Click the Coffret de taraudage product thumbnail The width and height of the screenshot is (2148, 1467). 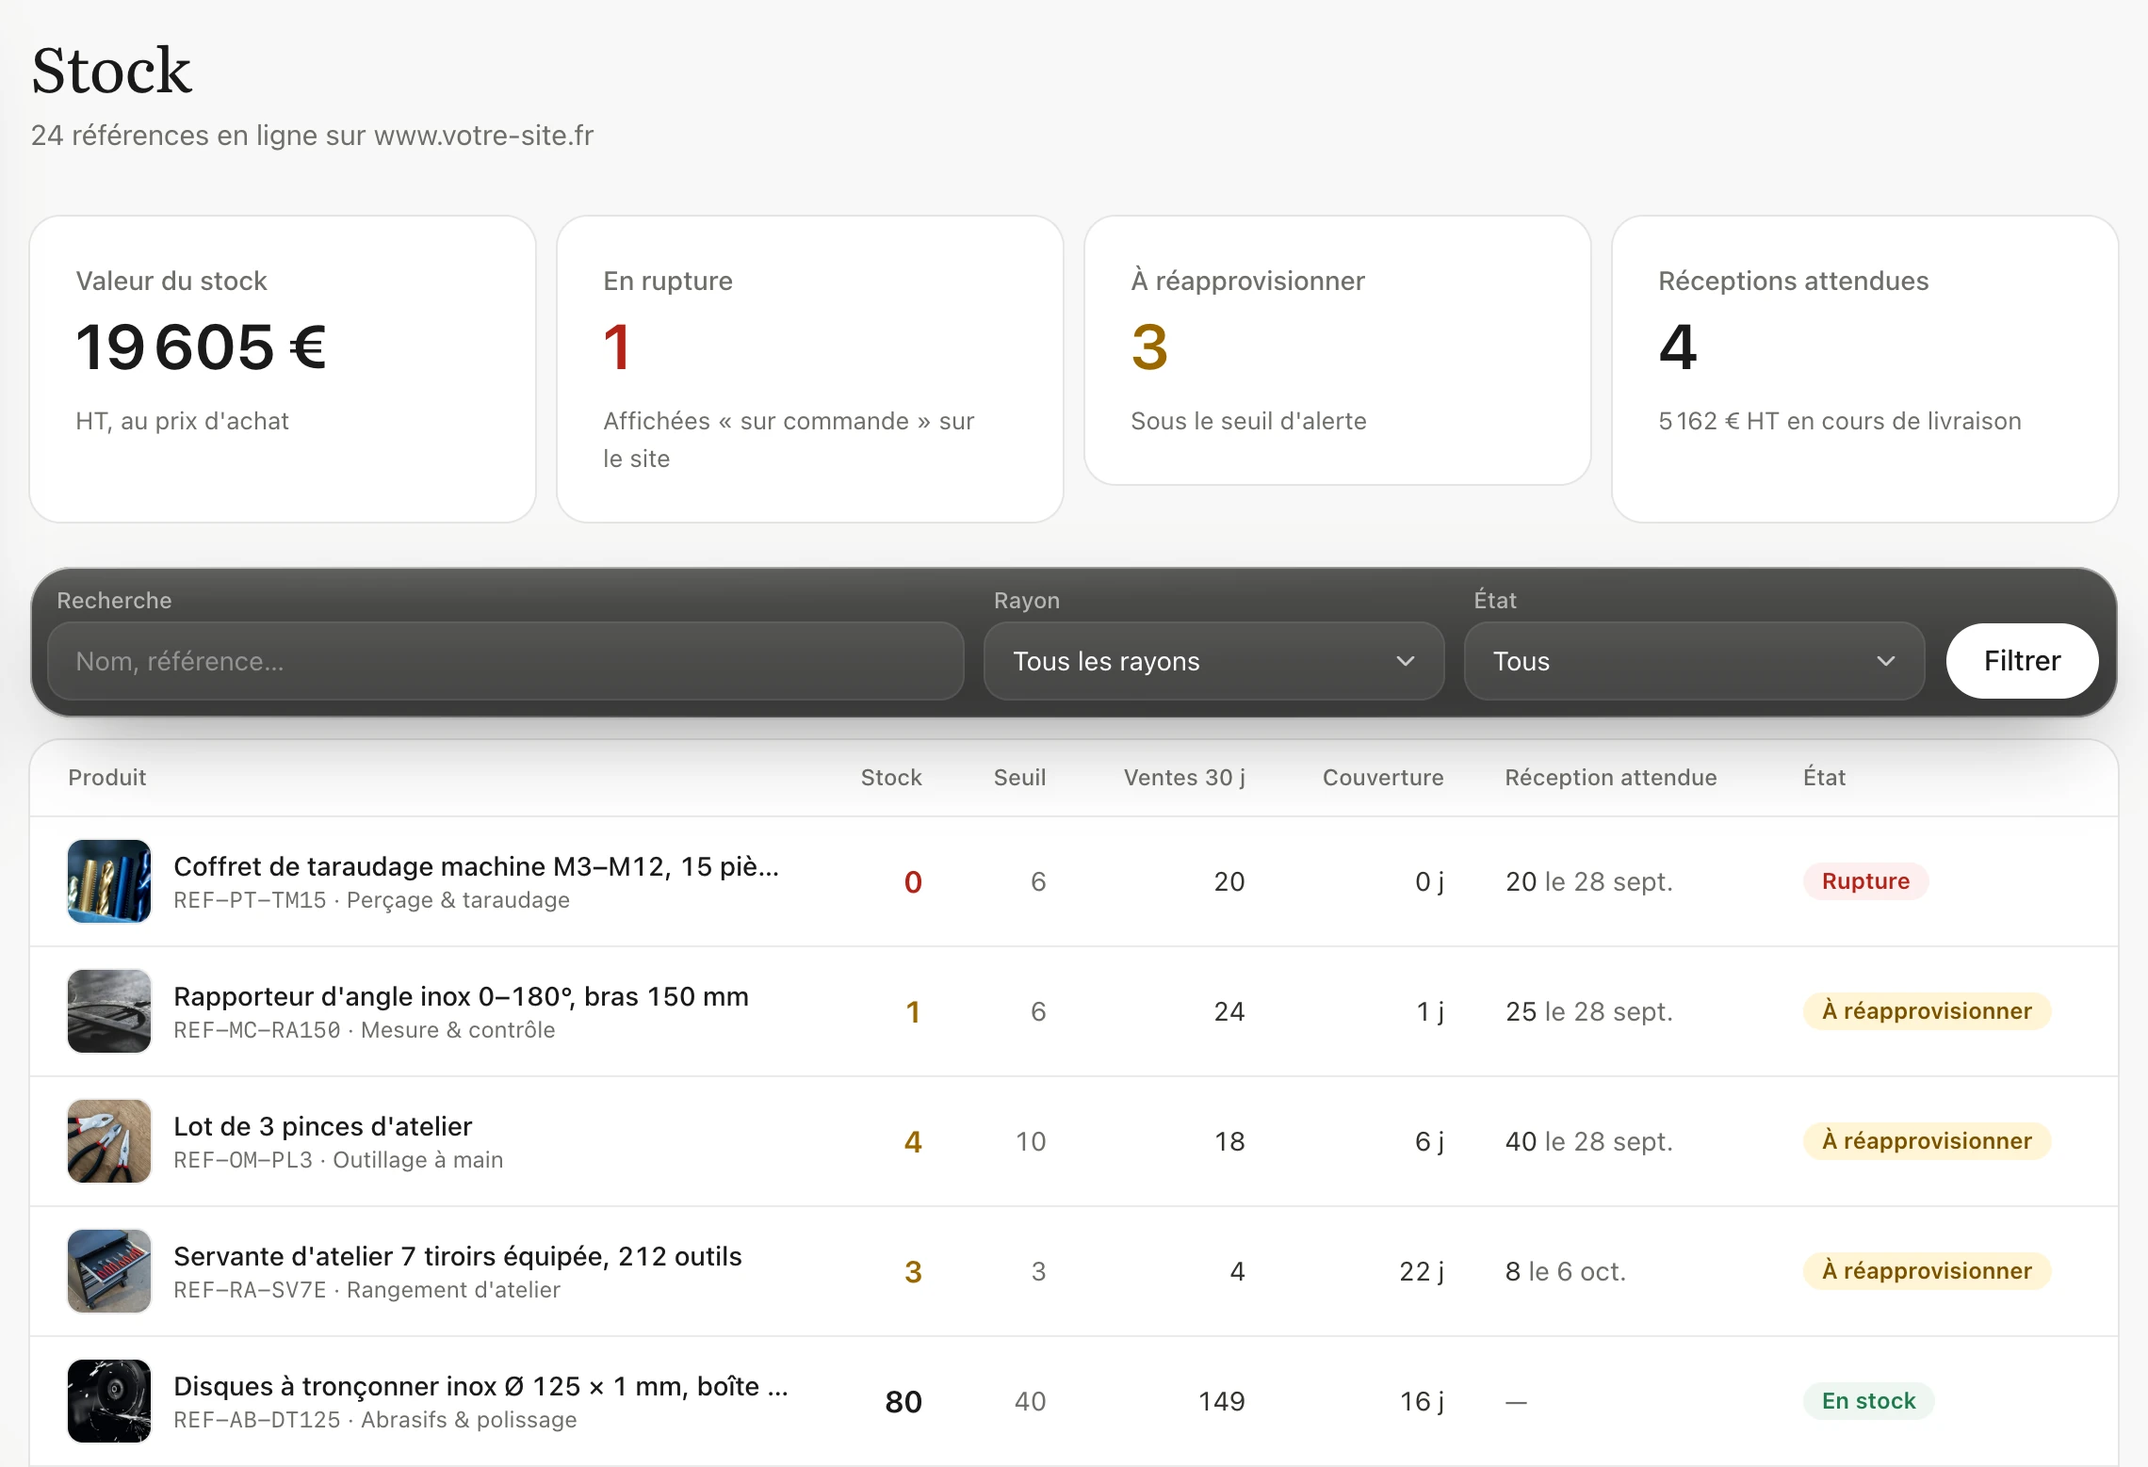(109, 881)
